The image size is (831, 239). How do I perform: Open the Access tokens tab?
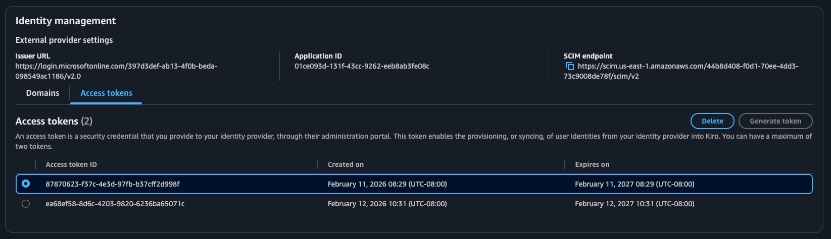coord(106,93)
